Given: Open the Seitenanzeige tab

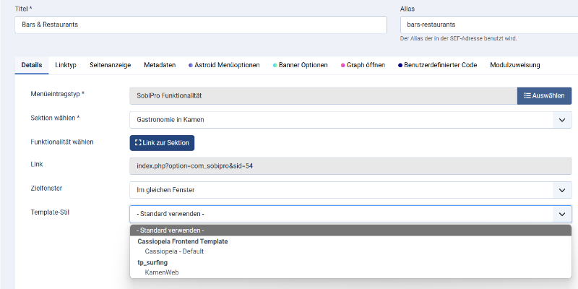Looking at the screenshot, I should (x=110, y=65).
